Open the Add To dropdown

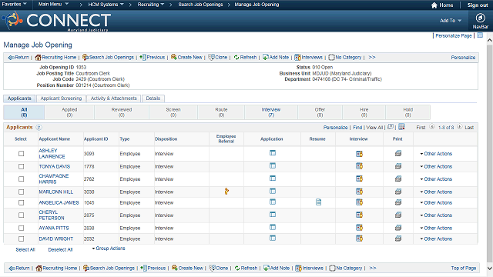[450, 21]
